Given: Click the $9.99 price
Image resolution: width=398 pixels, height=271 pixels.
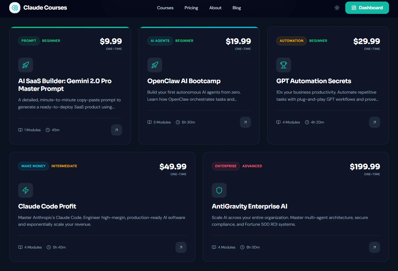Looking at the screenshot, I should point(111,41).
